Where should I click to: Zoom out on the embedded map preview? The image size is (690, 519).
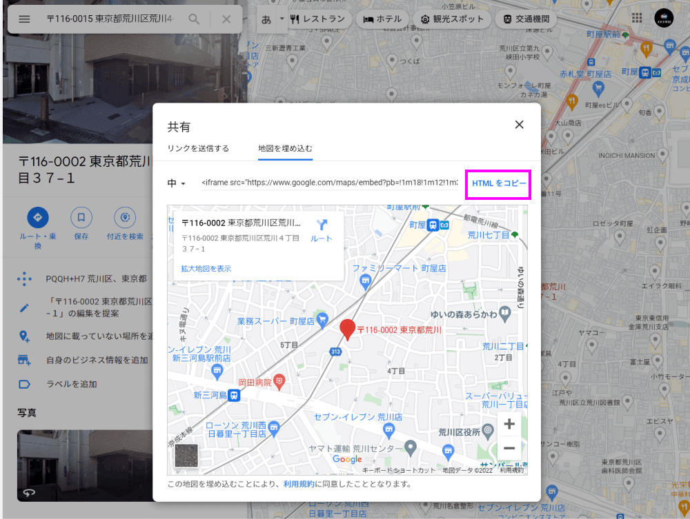[509, 448]
